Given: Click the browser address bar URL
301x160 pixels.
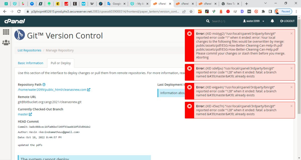Looking at the screenshot, I should [x=105, y=12].
